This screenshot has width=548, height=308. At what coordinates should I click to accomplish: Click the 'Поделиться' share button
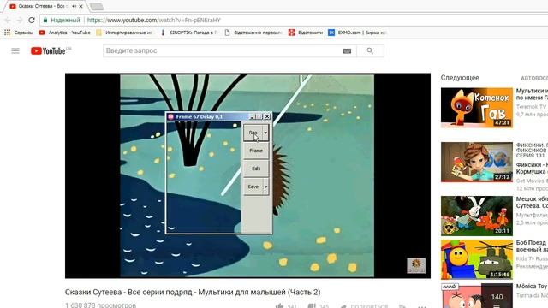point(364,306)
